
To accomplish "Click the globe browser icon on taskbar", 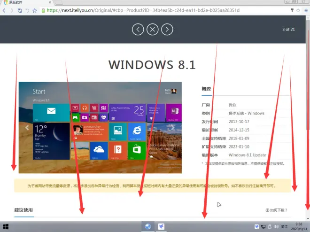I will click(148, 226).
